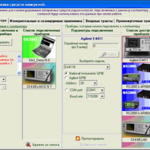
Task: Click the serial number input field
Action: [105, 46]
